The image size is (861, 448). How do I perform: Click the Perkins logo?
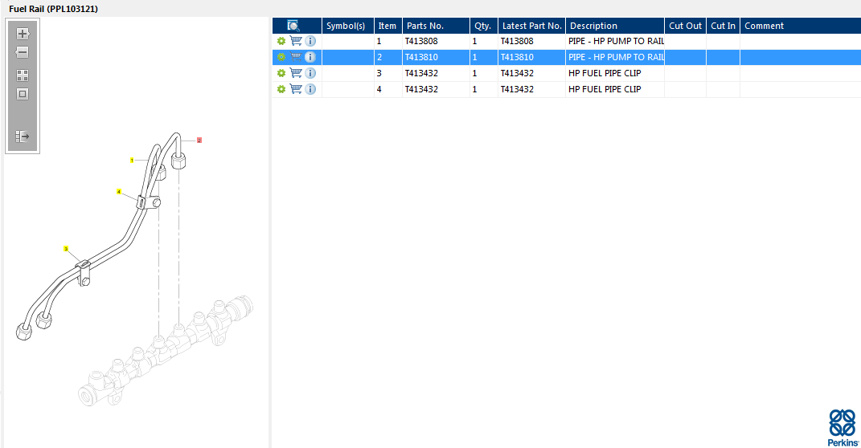(843, 428)
